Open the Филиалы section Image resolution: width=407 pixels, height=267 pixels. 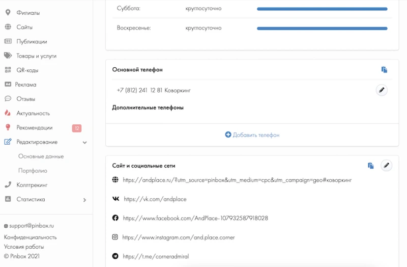27,13
